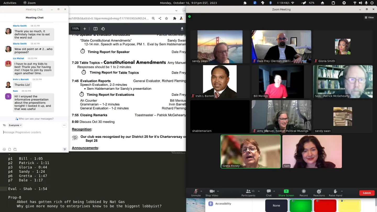Open the Reactions menu

point(319,193)
